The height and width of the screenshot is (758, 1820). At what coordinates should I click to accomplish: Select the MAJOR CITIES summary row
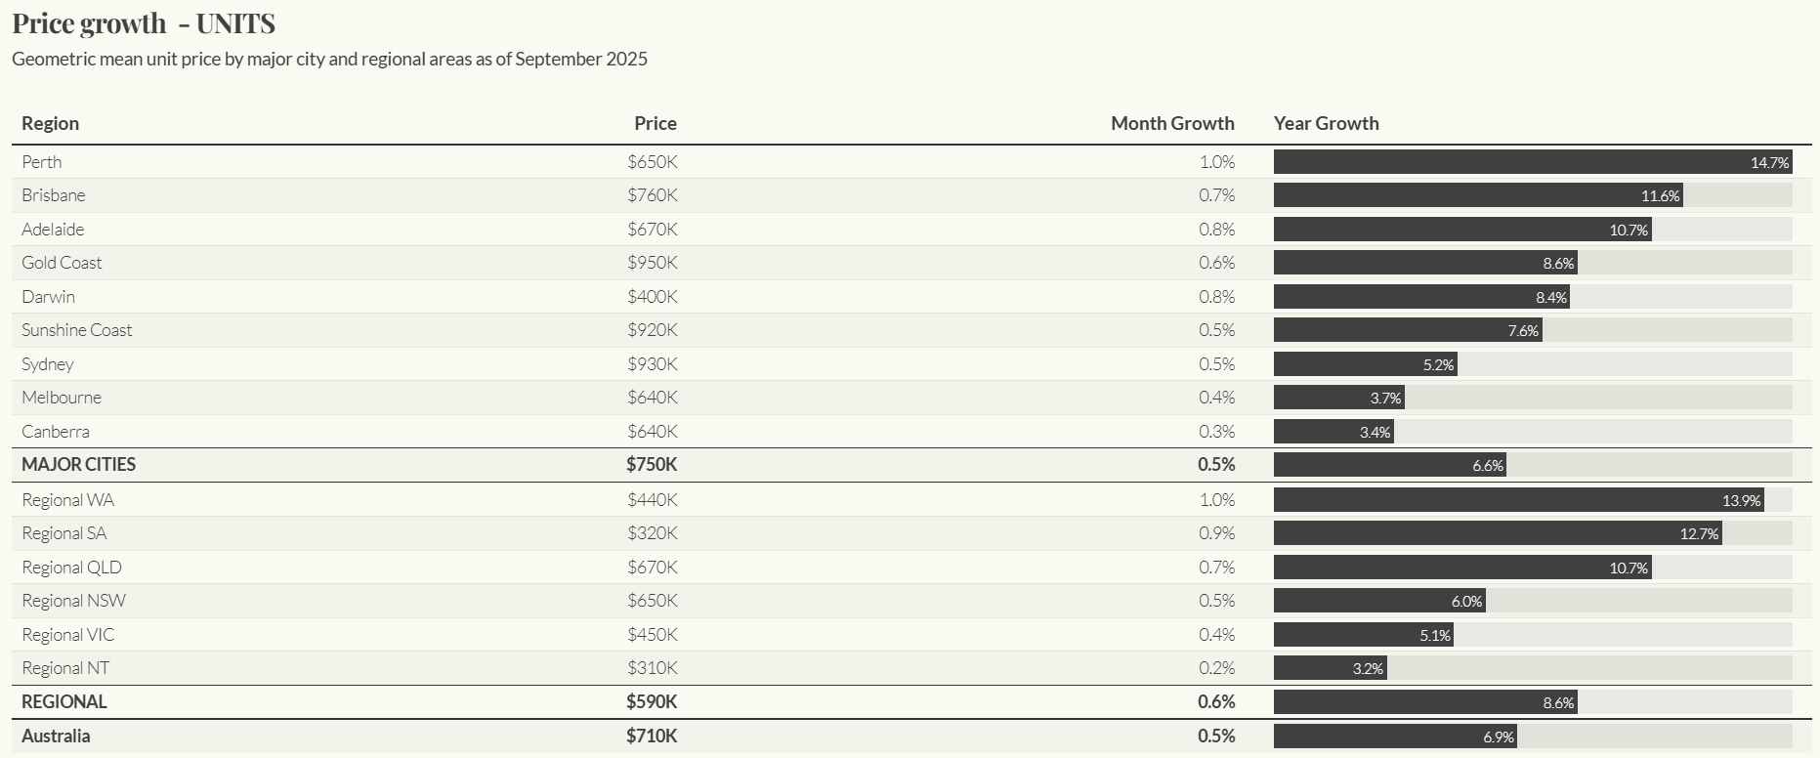tap(79, 465)
